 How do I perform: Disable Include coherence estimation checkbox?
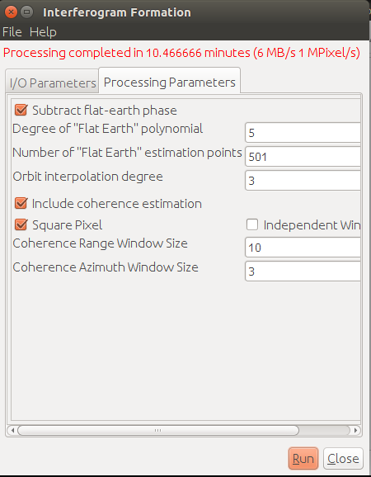(x=21, y=204)
